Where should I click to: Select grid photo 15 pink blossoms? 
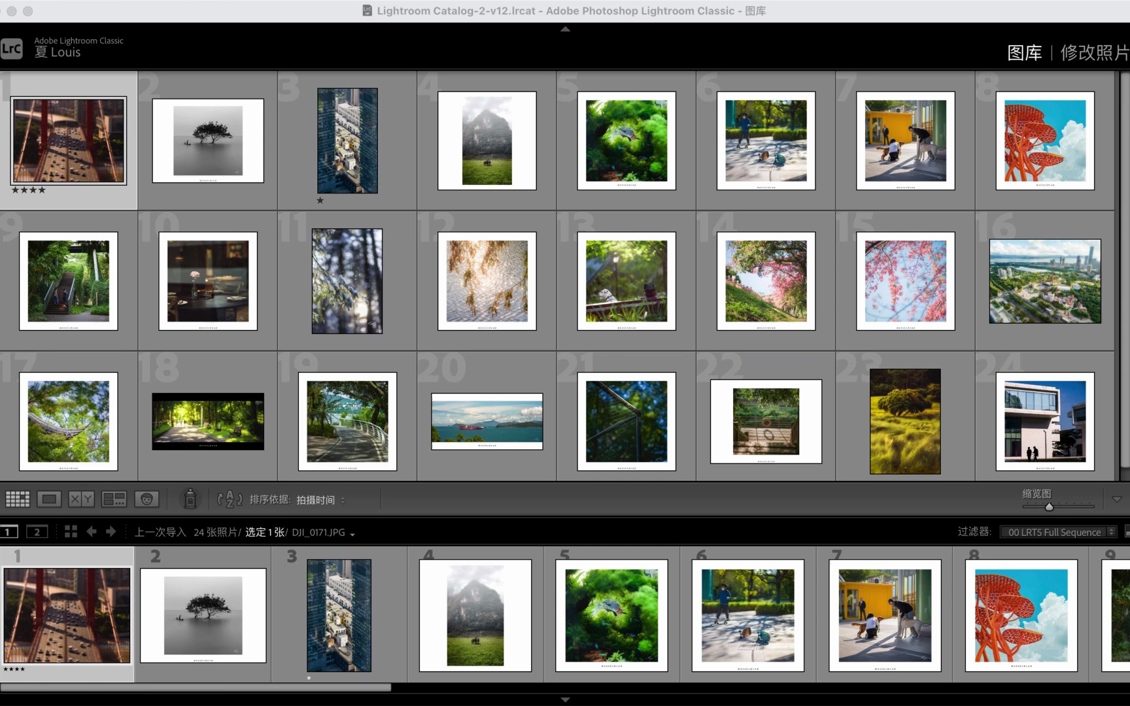click(x=906, y=281)
